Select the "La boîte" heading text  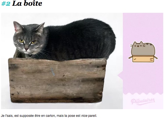[x=27, y=4]
